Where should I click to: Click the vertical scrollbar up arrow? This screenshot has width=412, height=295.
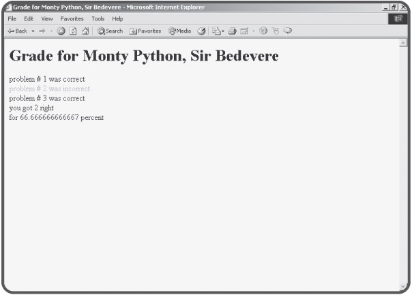(x=402, y=42)
